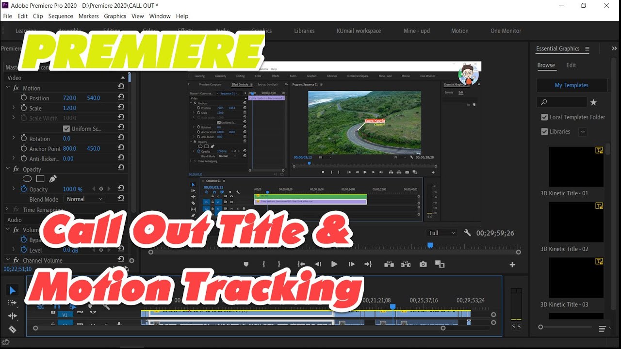Screen dimensions: 621x349
Task: Step forward one frame
Action: click(352, 264)
